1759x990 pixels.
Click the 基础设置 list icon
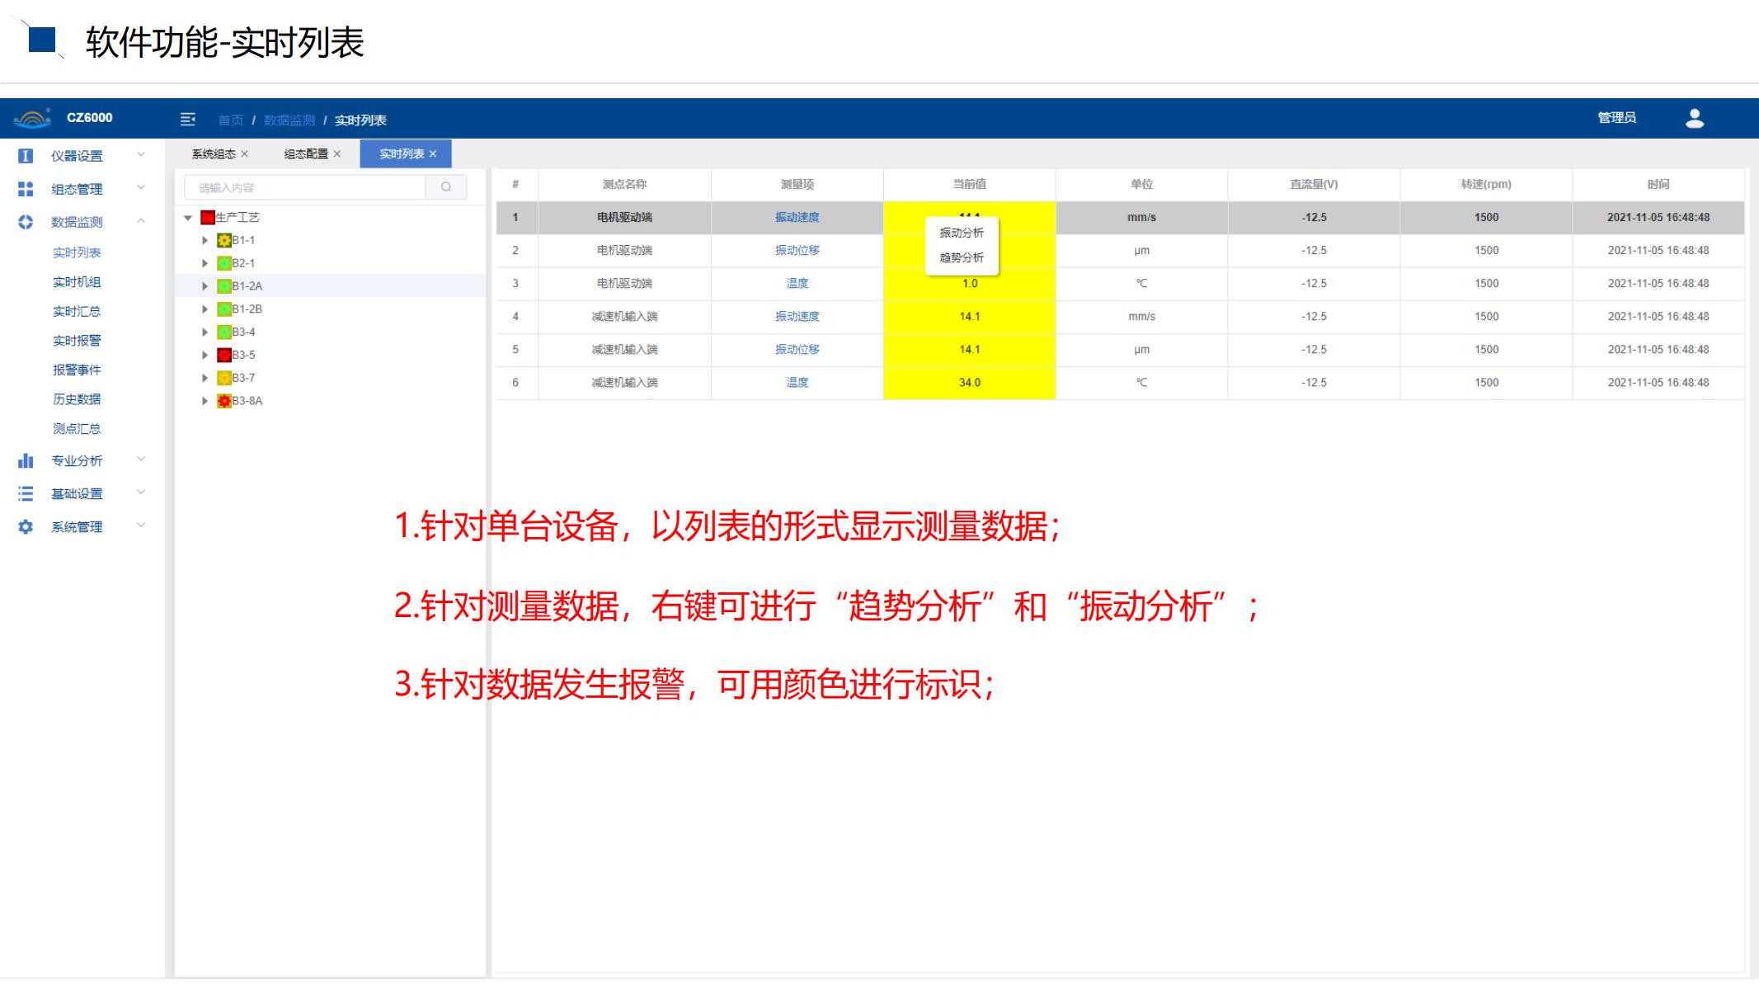[26, 493]
